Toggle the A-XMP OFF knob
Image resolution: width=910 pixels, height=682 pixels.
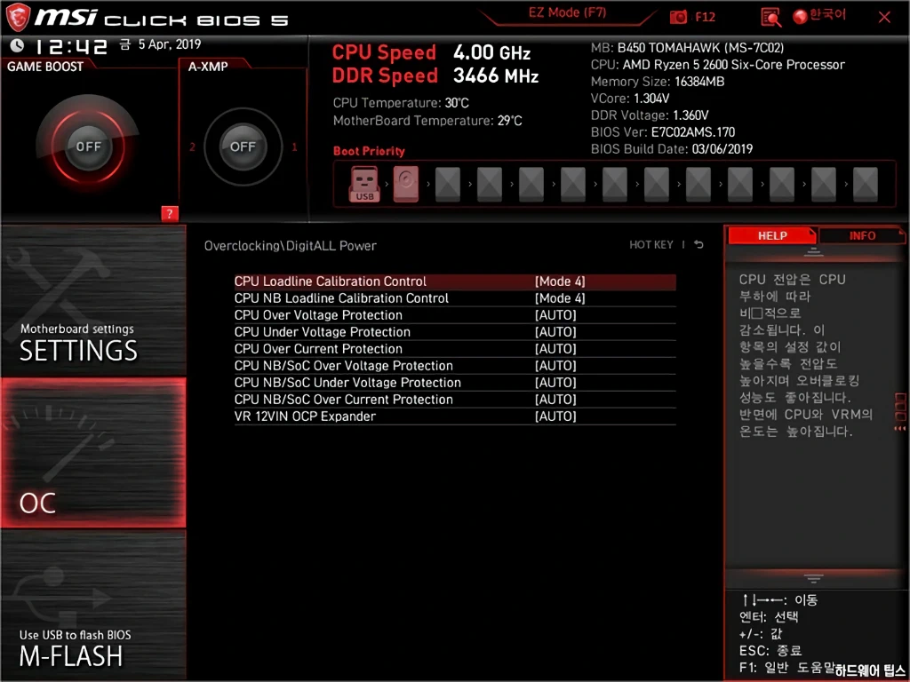tap(243, 147)
